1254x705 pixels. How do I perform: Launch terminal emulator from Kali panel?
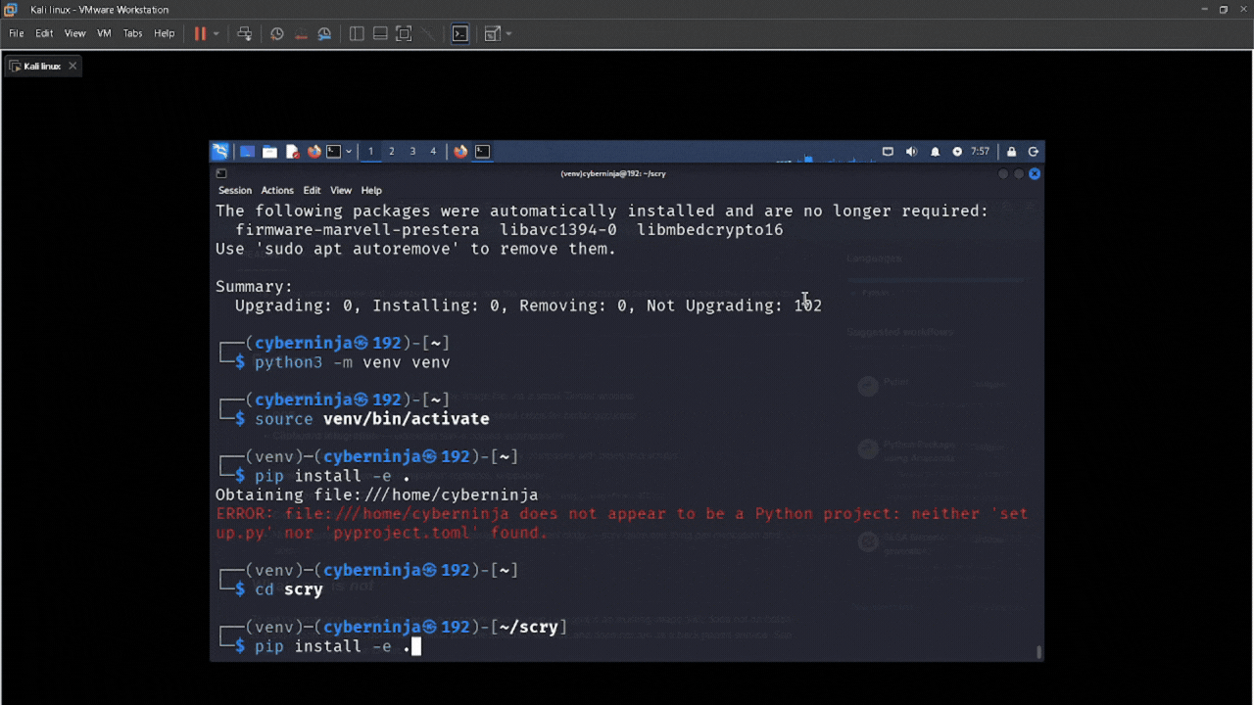(333, 151)
